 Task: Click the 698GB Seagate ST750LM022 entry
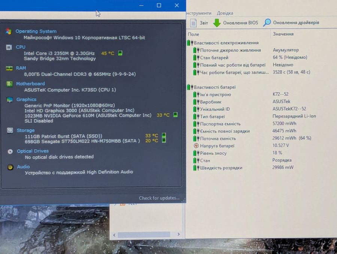pyautogui.click(x=82, y=141)
